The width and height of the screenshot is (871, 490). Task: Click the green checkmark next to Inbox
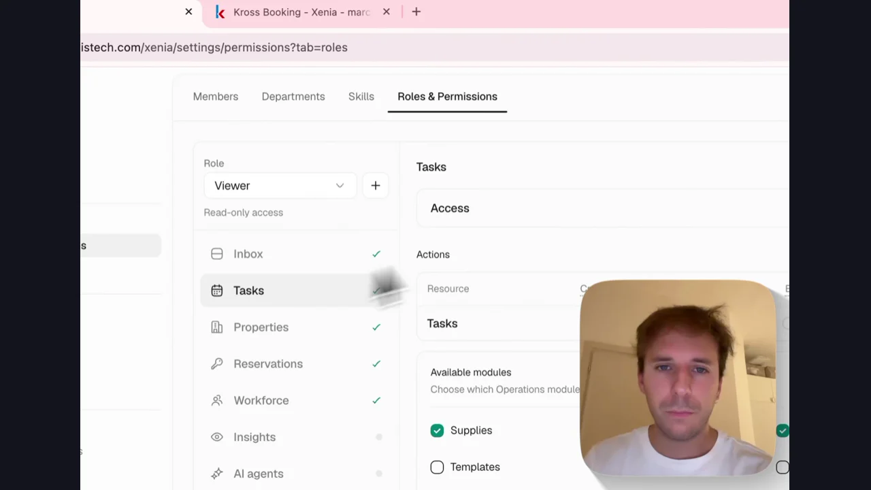tap(376, 254)
